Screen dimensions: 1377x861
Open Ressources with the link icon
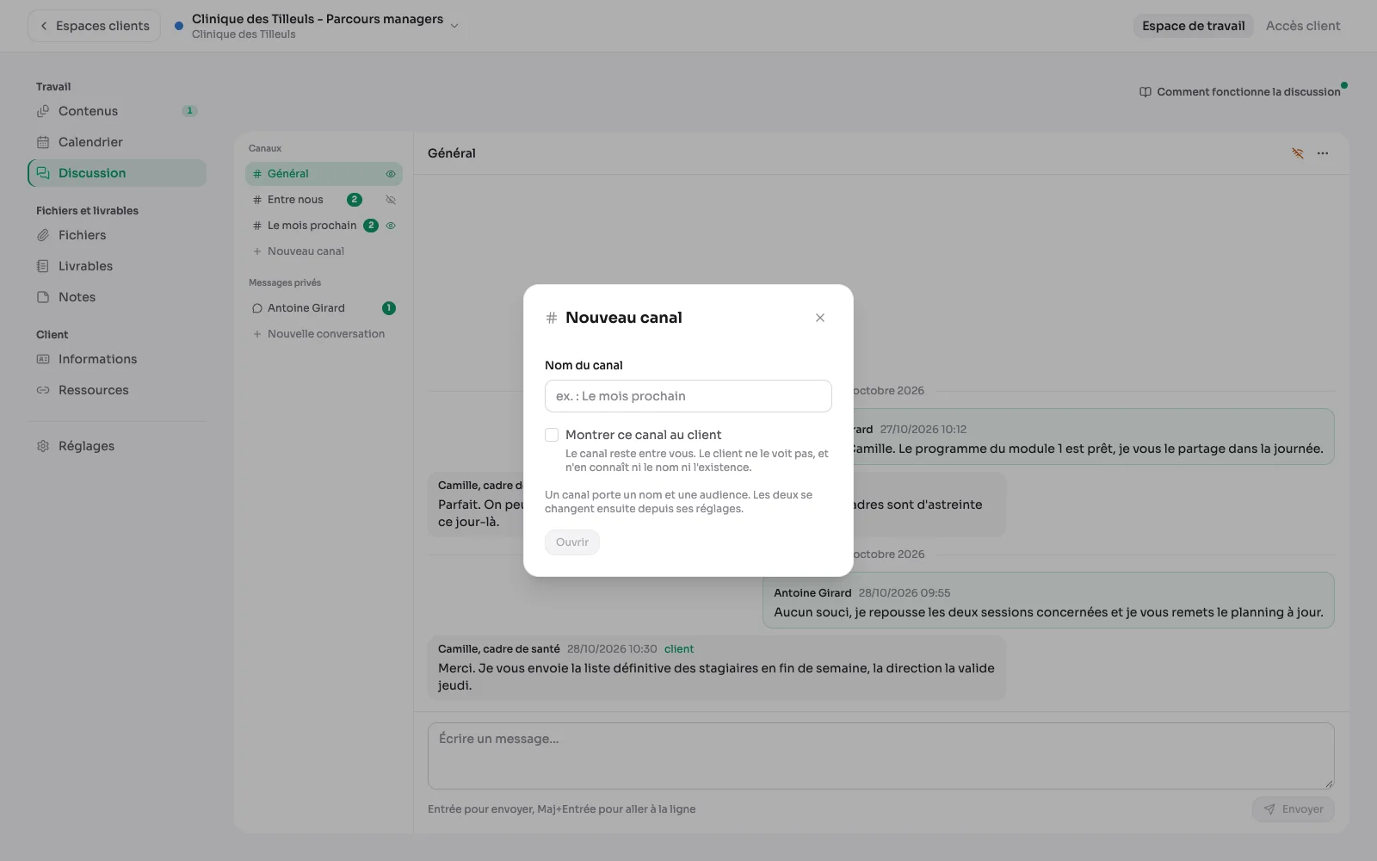[43, 390]
